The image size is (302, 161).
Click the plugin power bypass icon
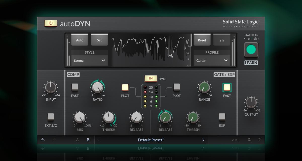coord(51,23)
